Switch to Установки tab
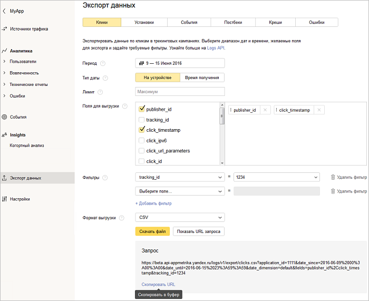The width and height of the screenshot is (369, 301). point(144,22)
